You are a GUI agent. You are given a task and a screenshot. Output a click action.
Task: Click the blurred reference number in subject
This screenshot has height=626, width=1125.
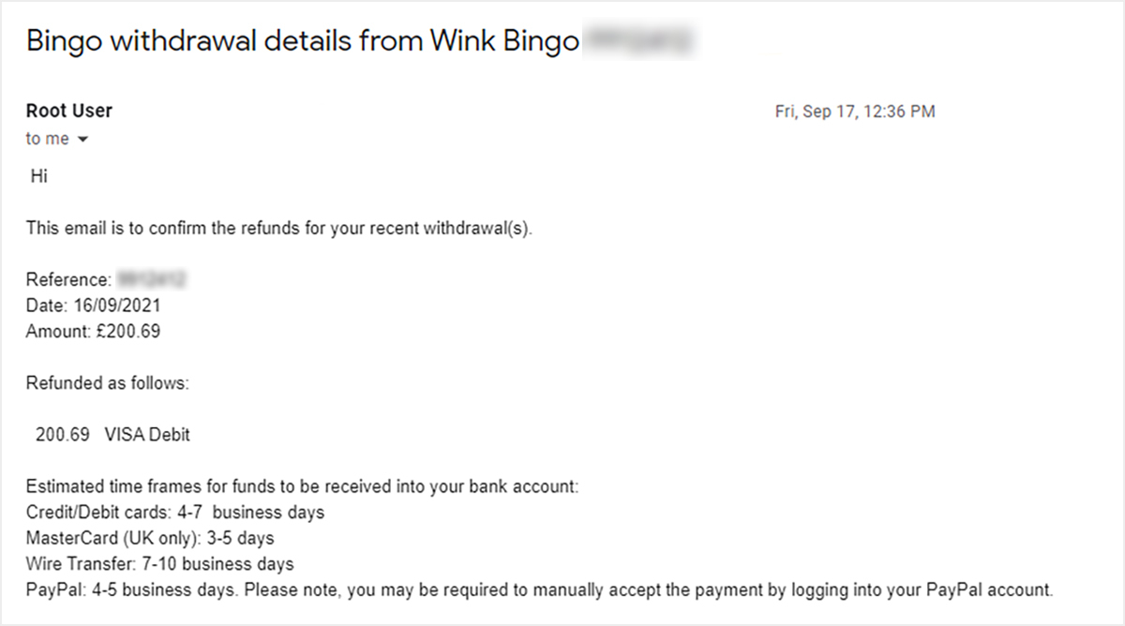coord(638,41)
